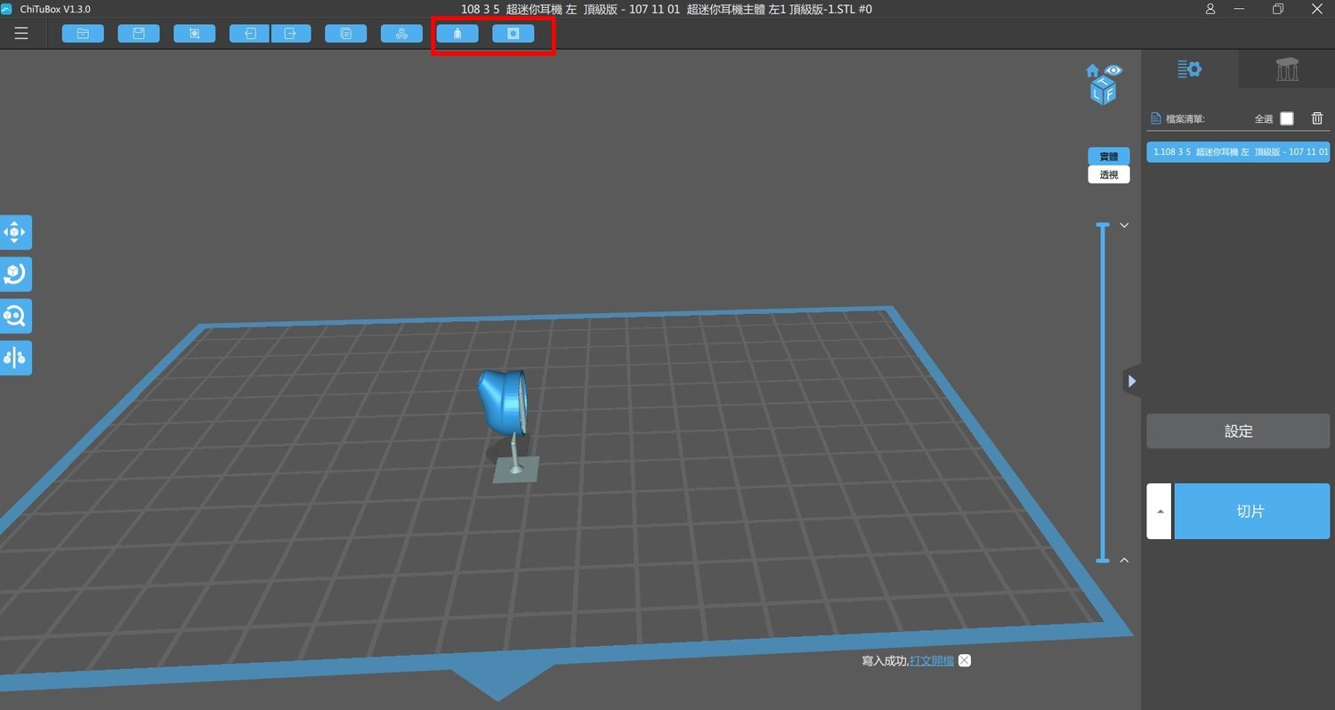Click the screenshot capture toolbar icon
1335x710 pixels.
point(195,34)
